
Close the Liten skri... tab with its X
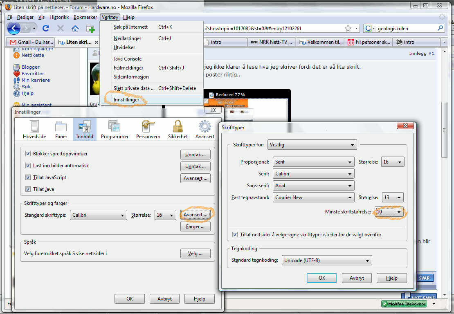point(97,42)
